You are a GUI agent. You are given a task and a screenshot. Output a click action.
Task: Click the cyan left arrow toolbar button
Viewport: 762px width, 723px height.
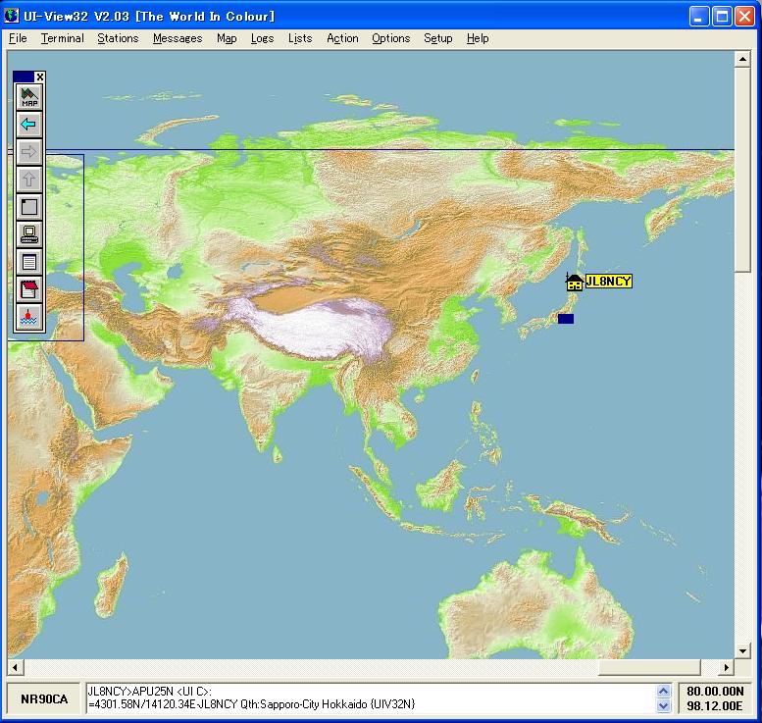coord(29,125)
